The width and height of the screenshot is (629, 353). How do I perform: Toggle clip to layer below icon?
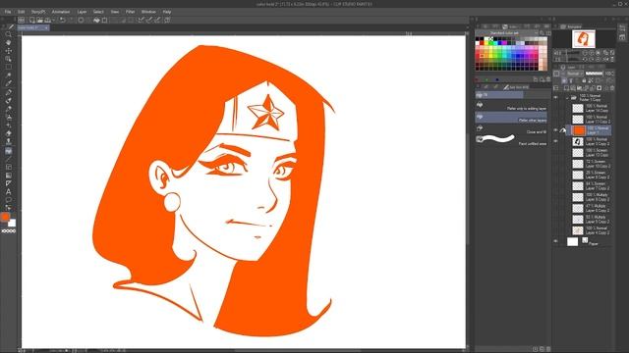coord(564,80)
